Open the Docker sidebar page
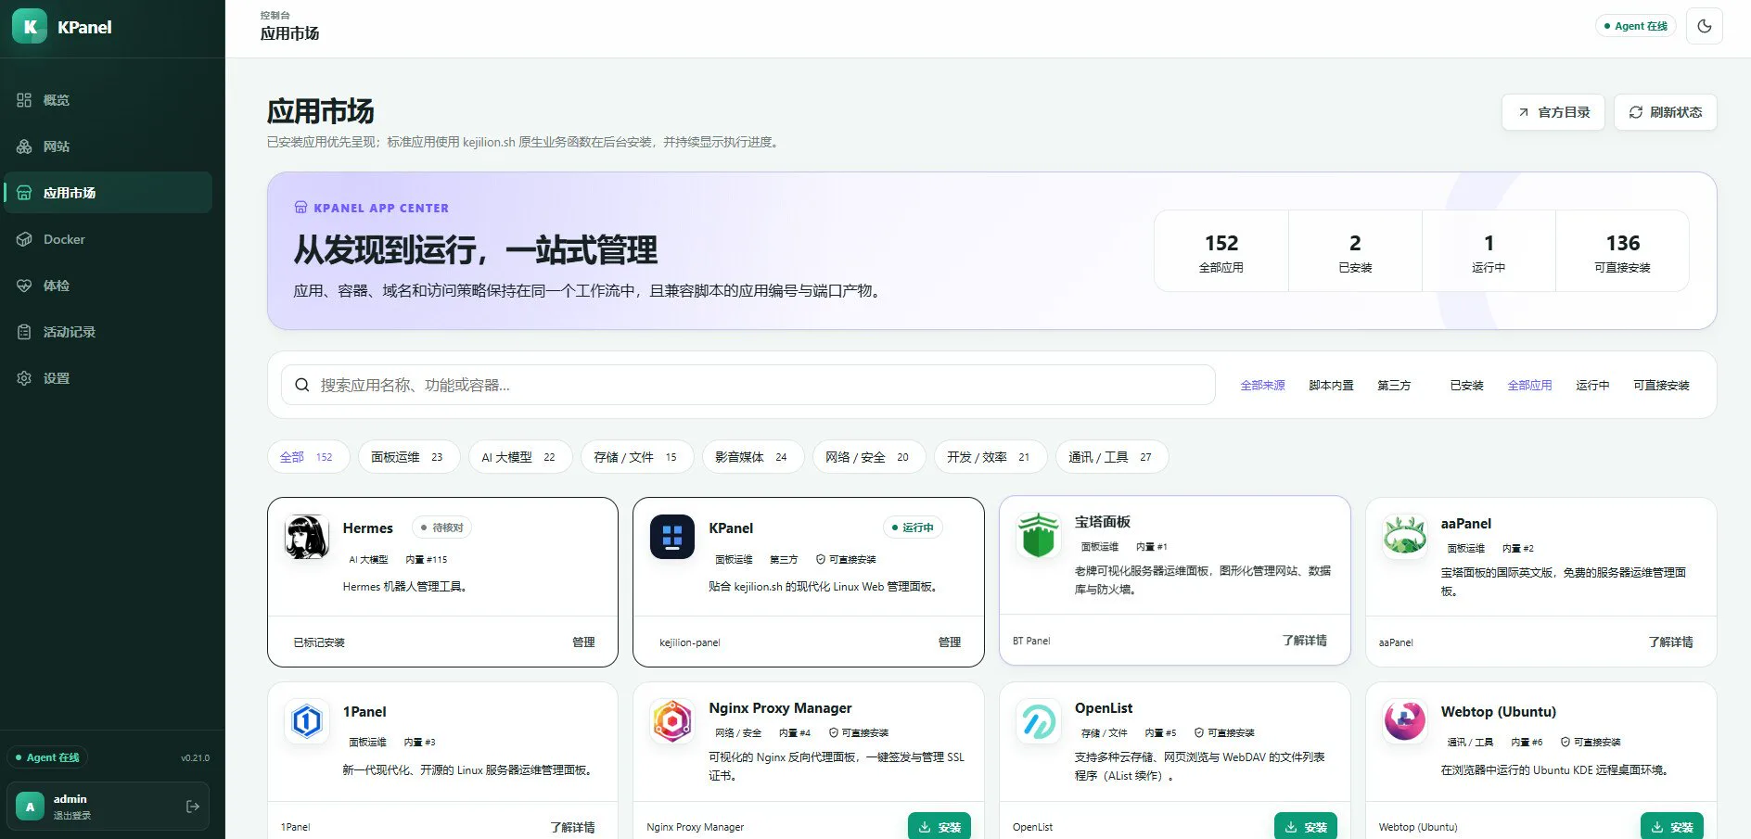Image resolution: width=1751 pixels, height=839 pixels. [x=108, y=239]
